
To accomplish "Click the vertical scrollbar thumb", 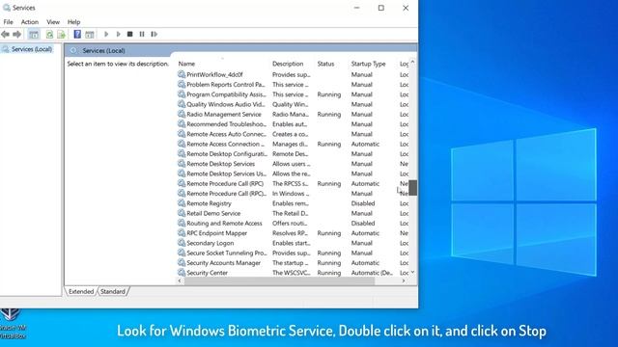I will point(412,188).
